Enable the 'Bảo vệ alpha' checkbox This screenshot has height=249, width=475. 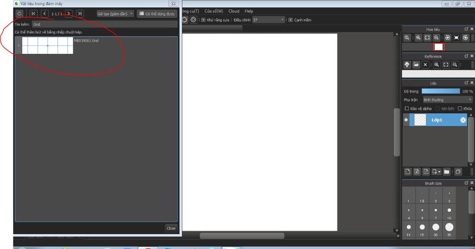point(407,109)
